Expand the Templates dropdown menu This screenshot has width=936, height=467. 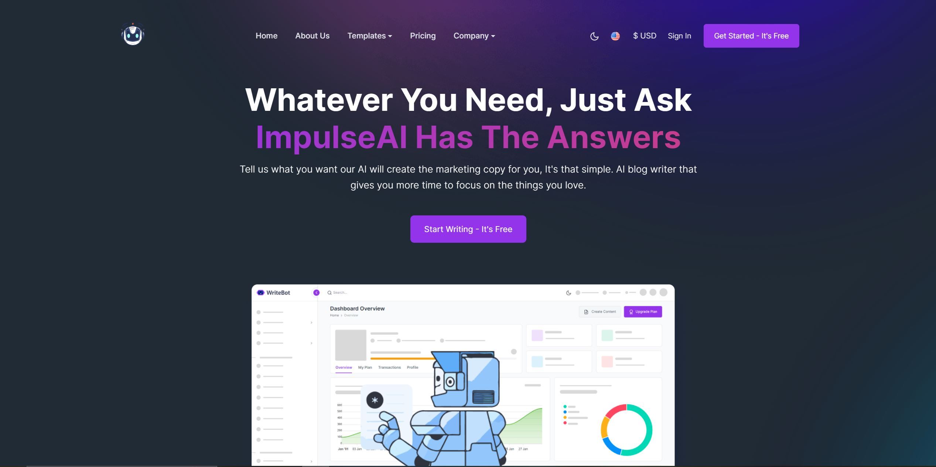coord(370,36)
